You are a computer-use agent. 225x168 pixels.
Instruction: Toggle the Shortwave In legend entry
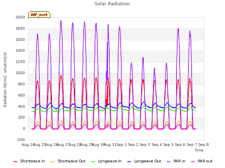tap(29, 161)
